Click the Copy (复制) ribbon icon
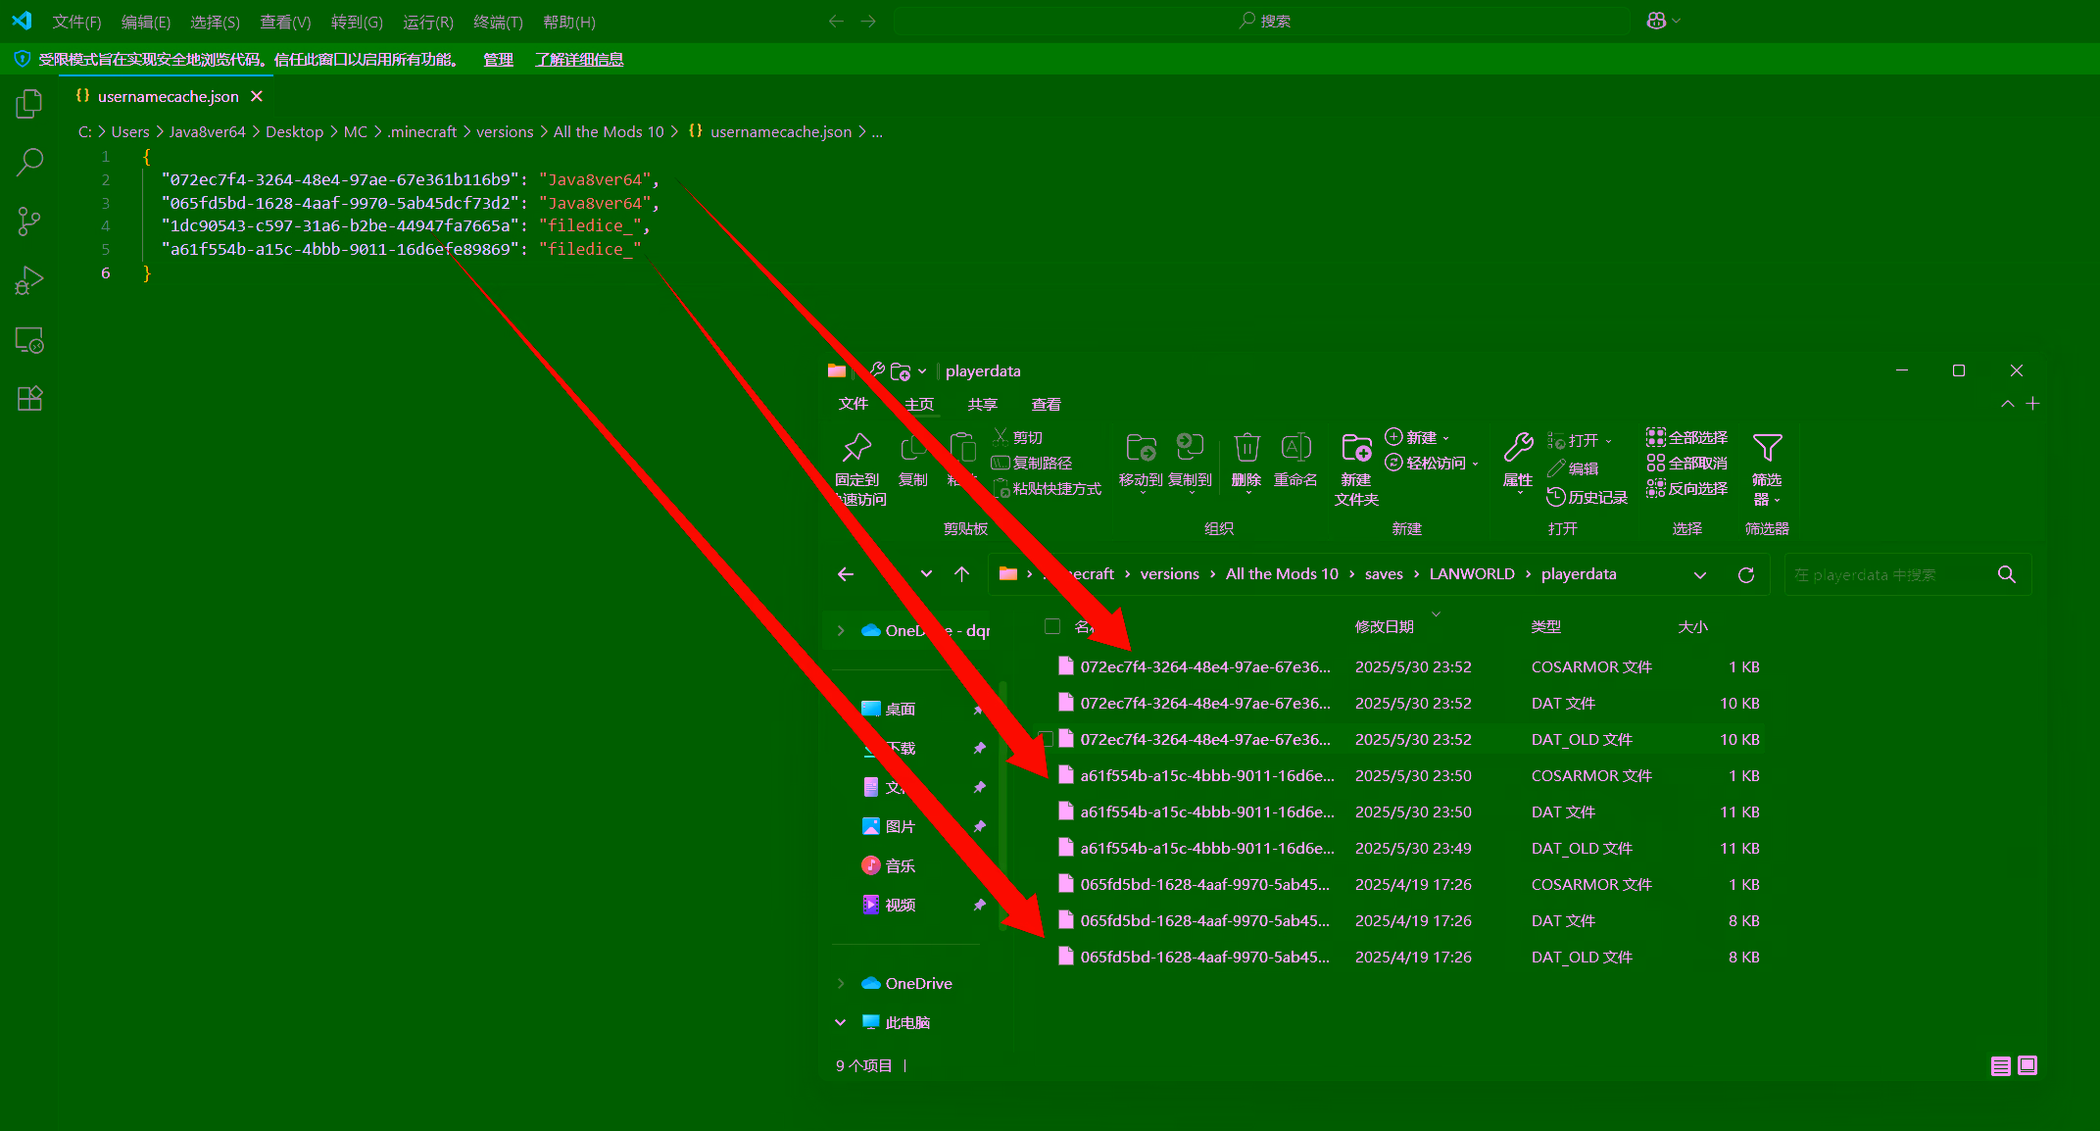The width and height of the screenshot is (2100, 1131). tap(913, 448)
